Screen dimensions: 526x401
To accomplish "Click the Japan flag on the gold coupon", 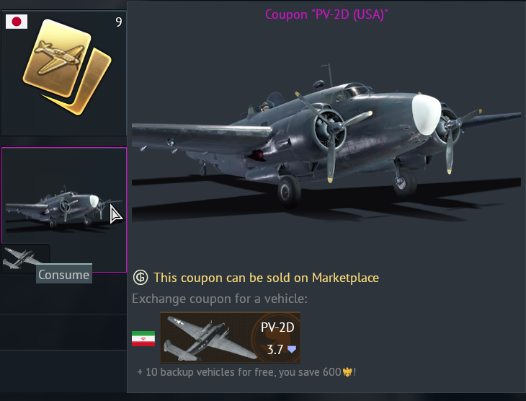I will tap(17, 22).
